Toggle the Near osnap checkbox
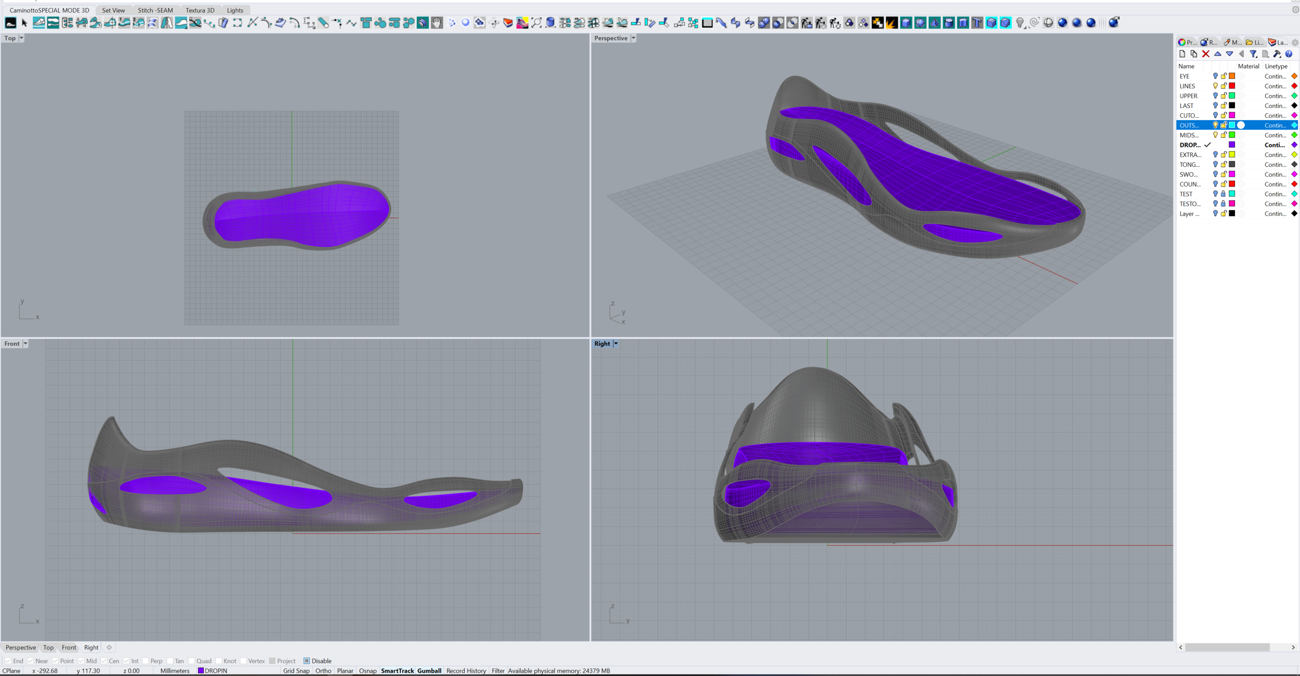 (31, 661)
